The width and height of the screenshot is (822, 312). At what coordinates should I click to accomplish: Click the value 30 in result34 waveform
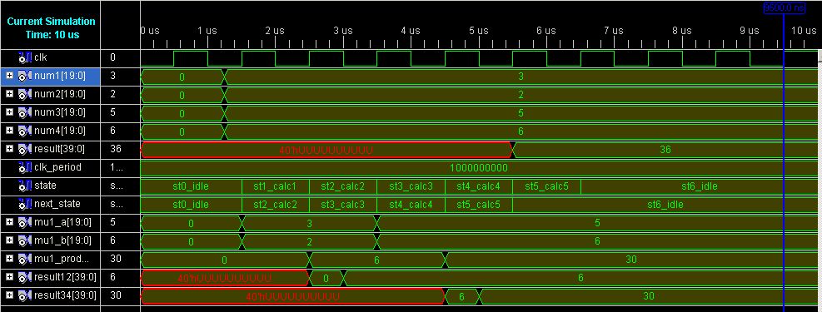pyautogui.click(x=649, y=296)
